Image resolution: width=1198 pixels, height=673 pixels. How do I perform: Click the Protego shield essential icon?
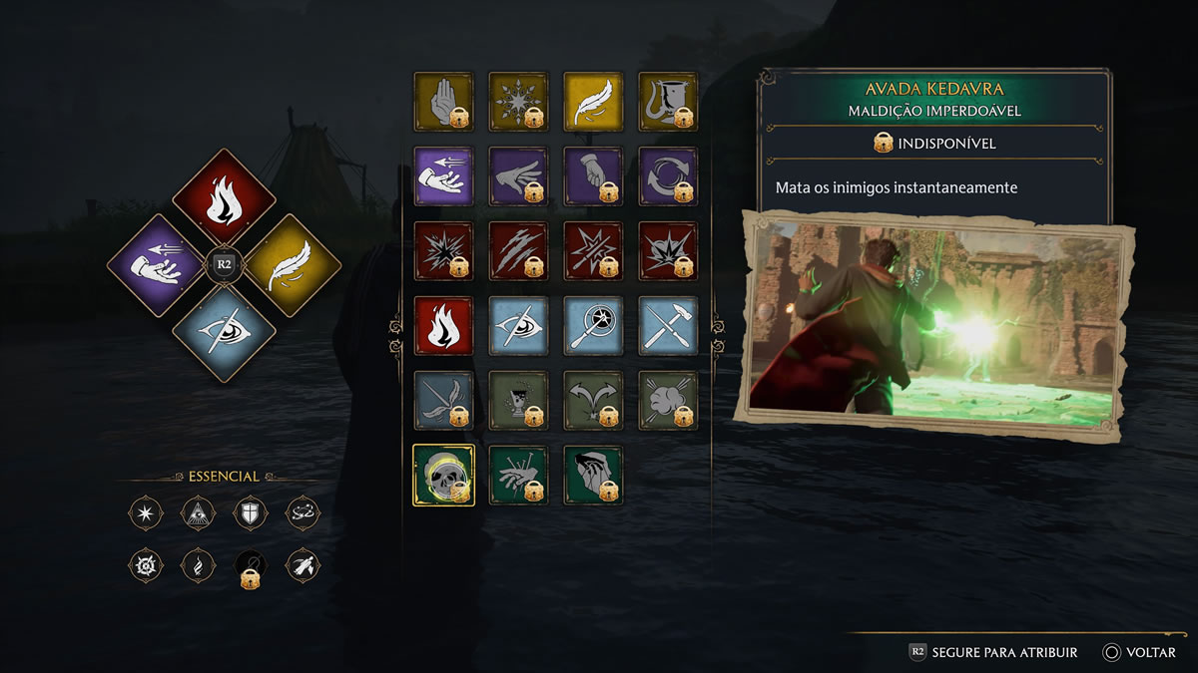click(x=250, y=514)
